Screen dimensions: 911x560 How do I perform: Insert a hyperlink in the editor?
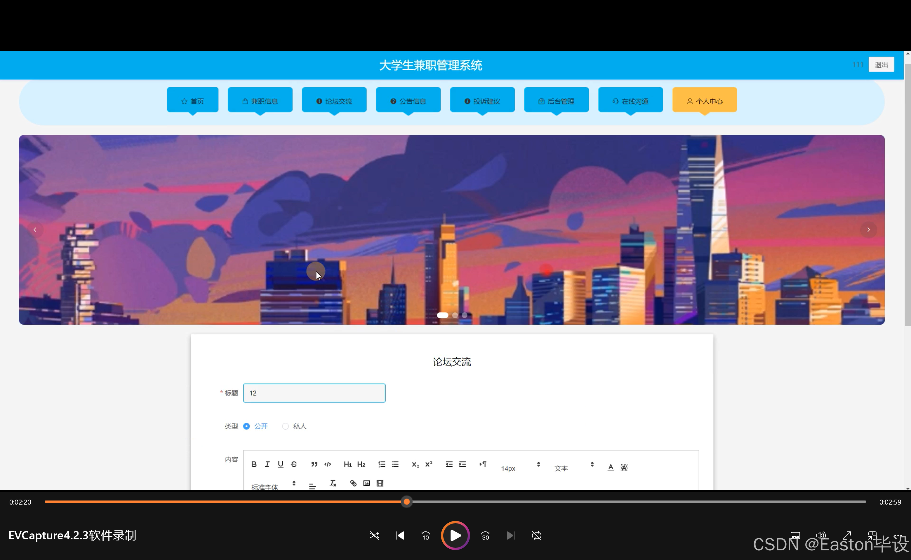click(x=353, y=483)
